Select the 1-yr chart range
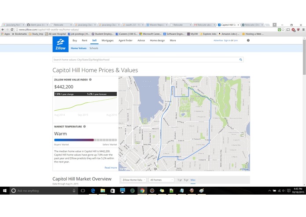 (180, 180)
